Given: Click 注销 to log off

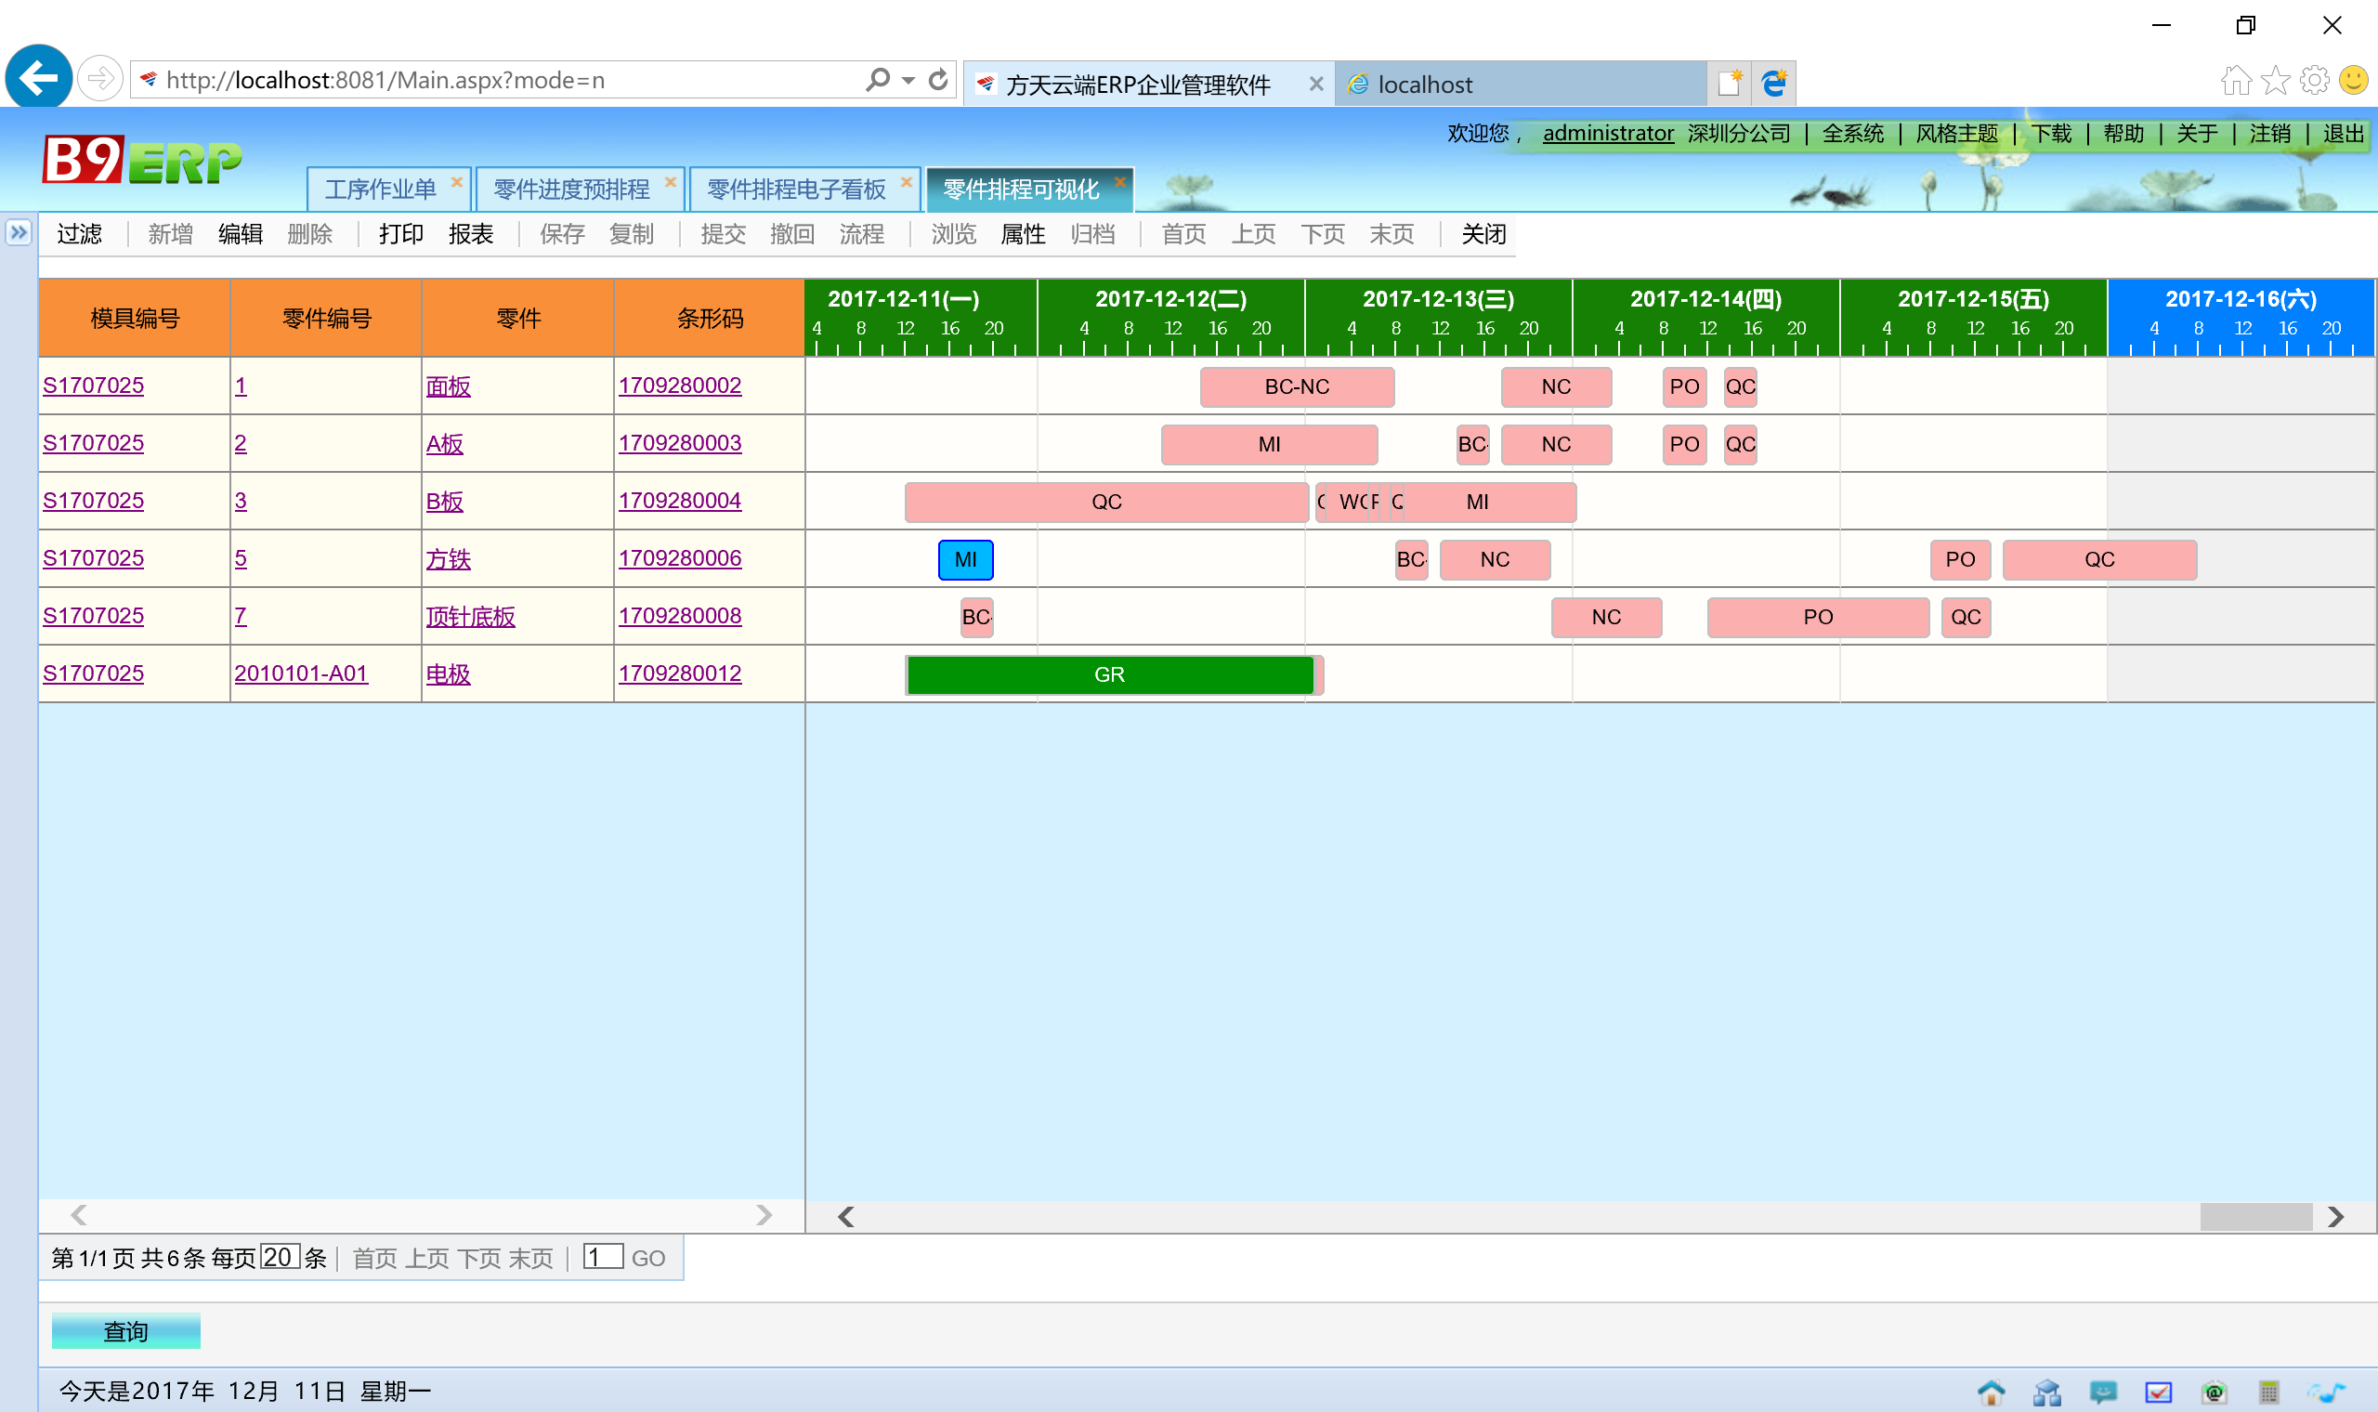Looking at the screenshot, I should click(2269, 133).
